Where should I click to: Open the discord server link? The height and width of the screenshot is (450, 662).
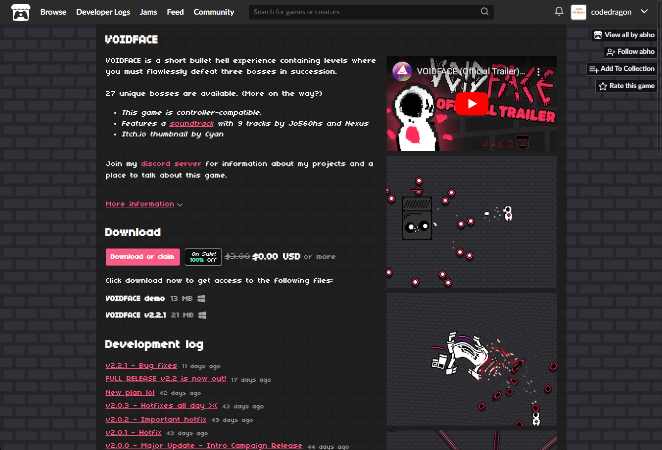(171, 164)
